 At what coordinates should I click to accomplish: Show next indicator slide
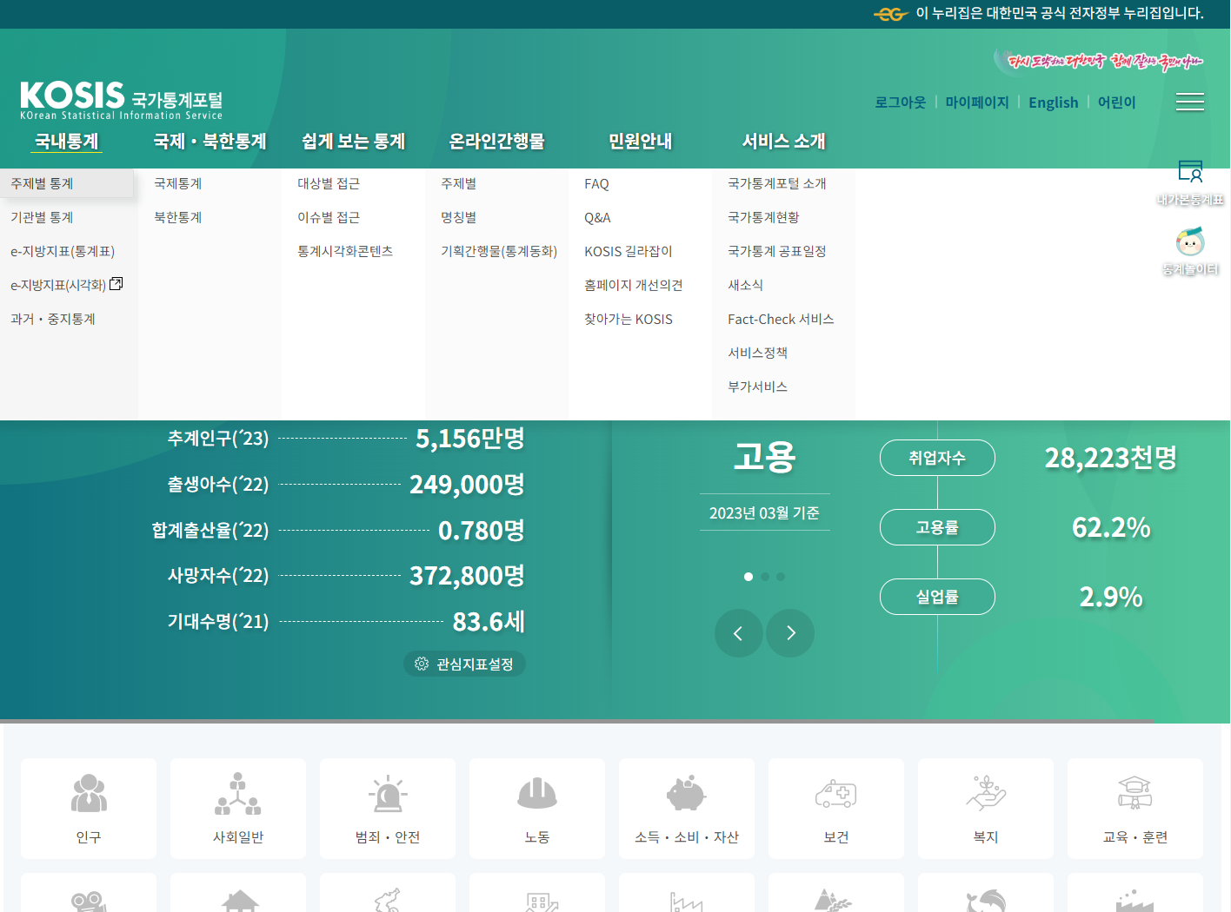pos(790,633)
